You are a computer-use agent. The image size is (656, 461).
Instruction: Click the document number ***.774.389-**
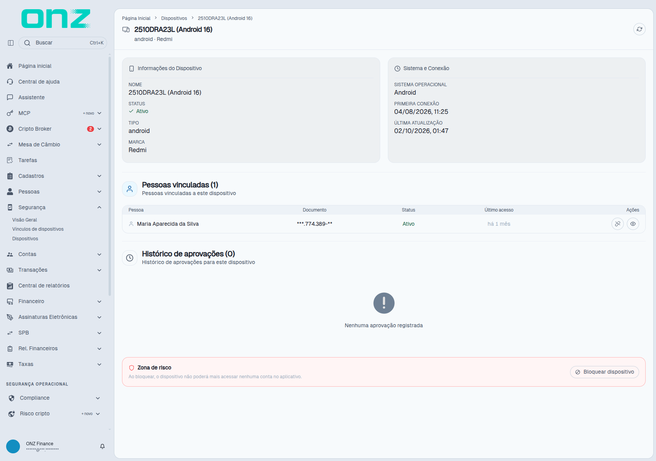click(315, 224)
